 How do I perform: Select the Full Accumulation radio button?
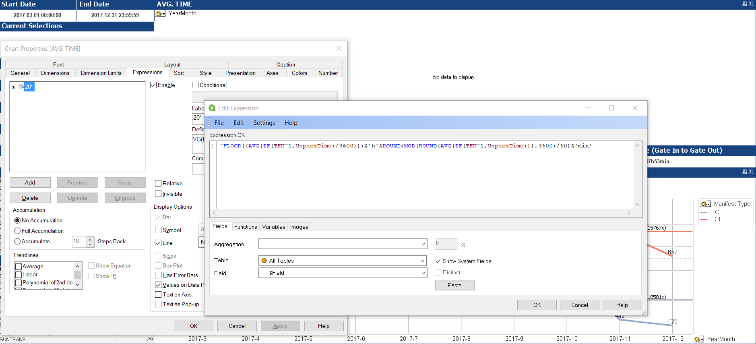coord(17,231)
